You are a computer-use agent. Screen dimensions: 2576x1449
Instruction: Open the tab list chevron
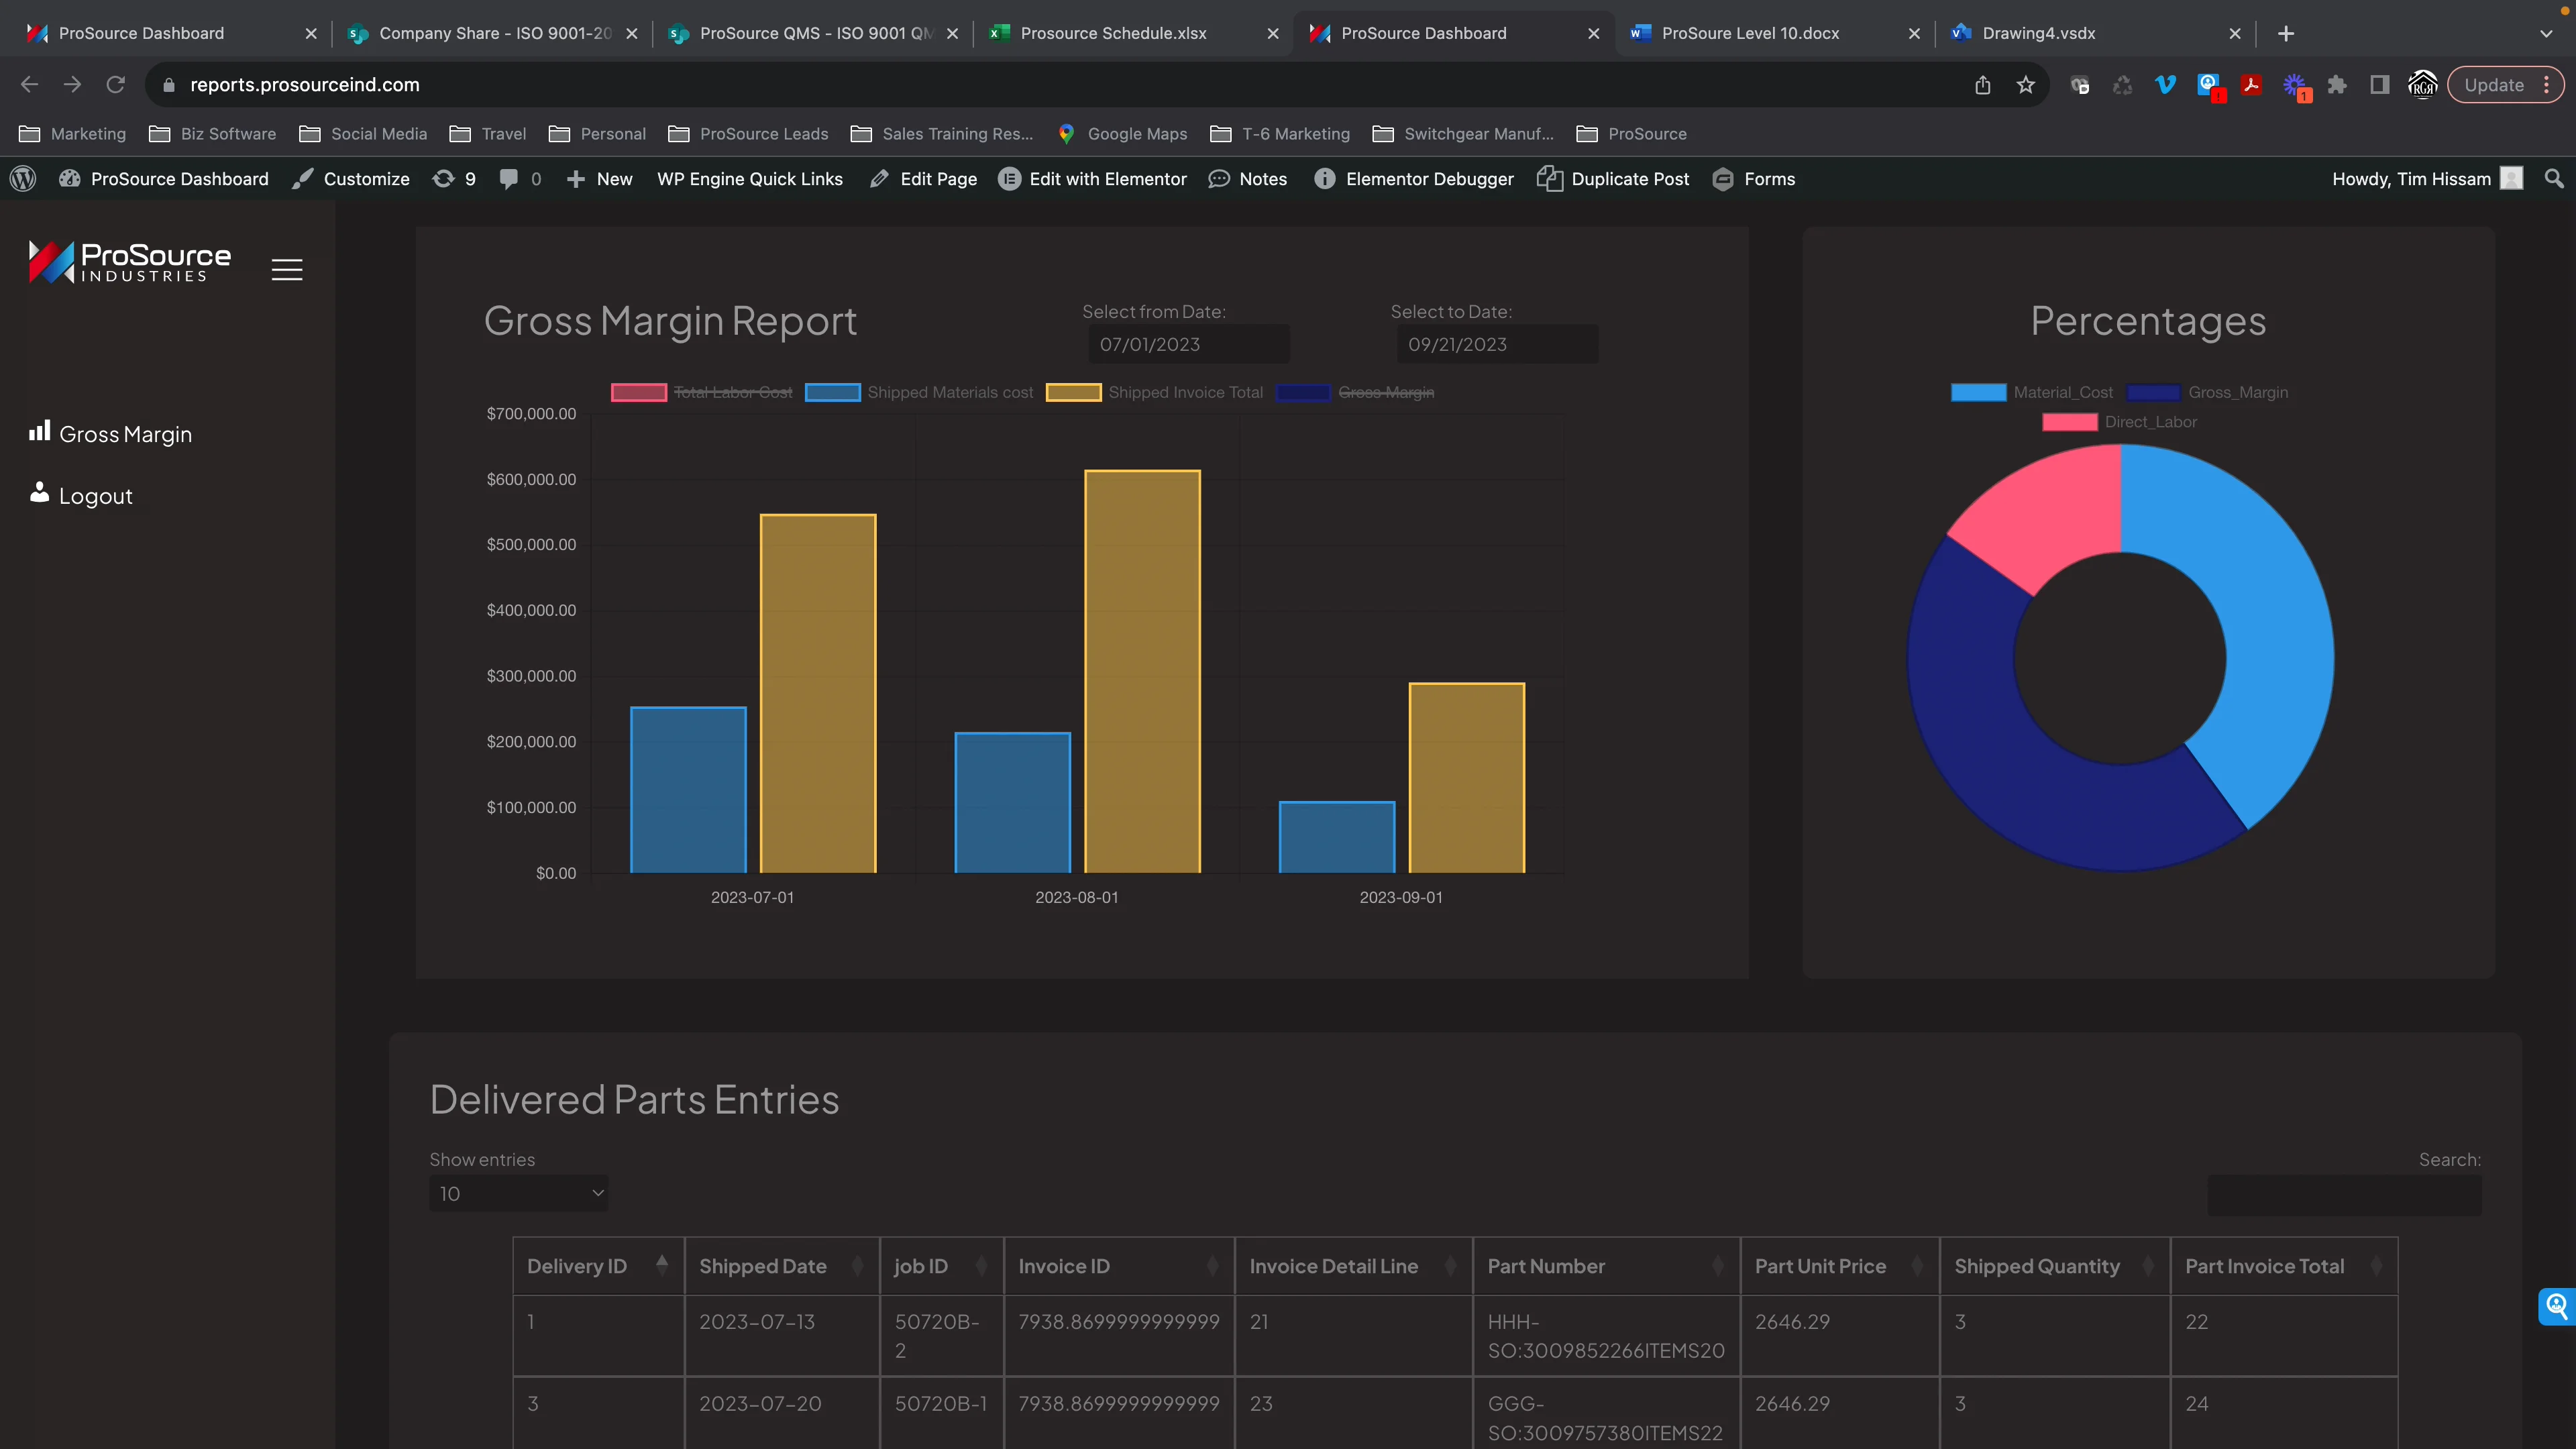click(2545, 33)
